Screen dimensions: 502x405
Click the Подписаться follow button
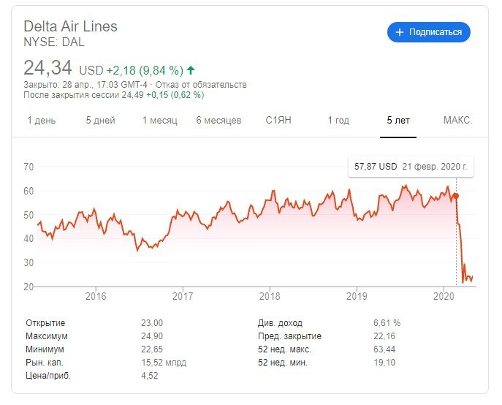coord(429,32)
